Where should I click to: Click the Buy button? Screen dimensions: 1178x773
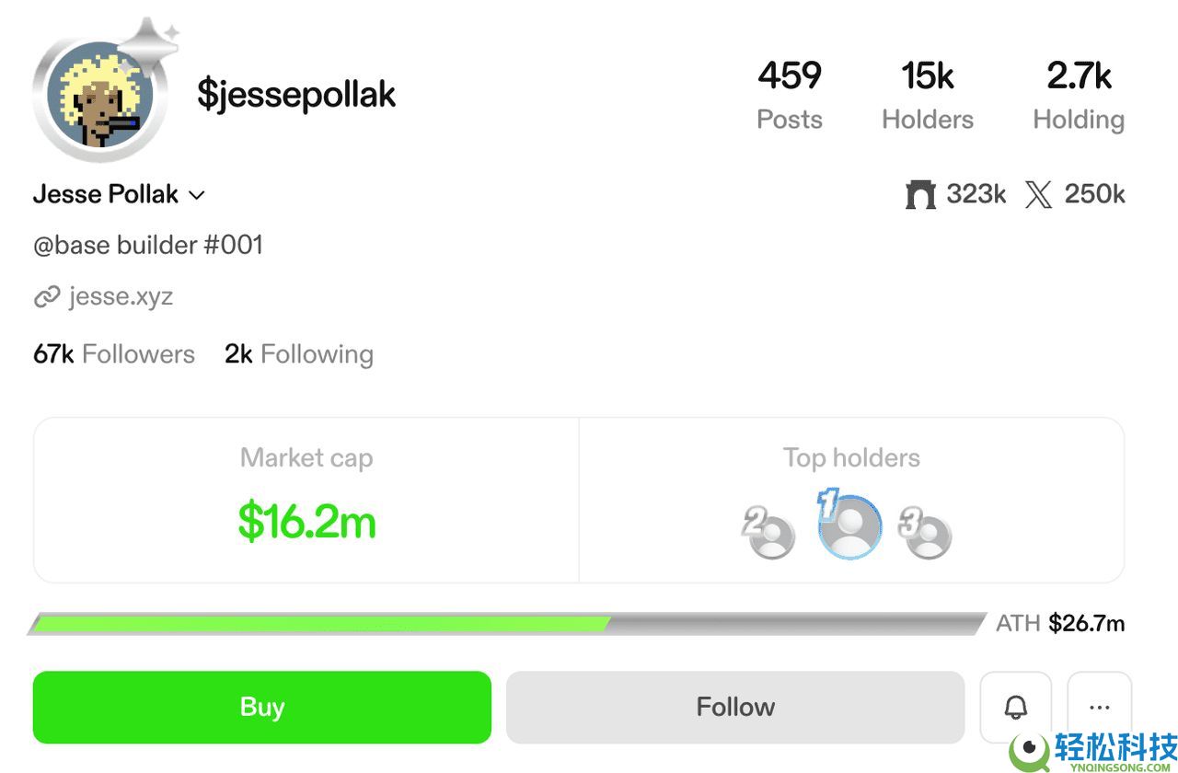261,707
